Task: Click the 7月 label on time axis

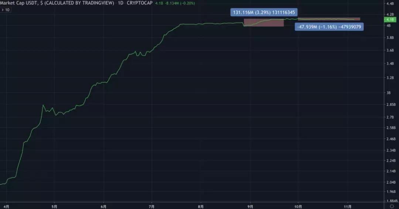Action: click(x=151, y=206)
